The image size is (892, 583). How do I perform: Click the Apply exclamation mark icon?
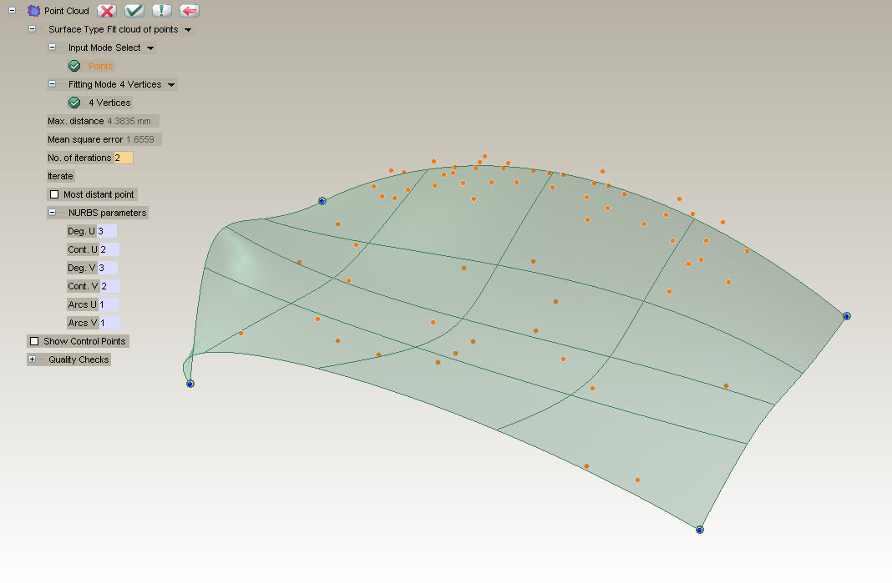161,11
